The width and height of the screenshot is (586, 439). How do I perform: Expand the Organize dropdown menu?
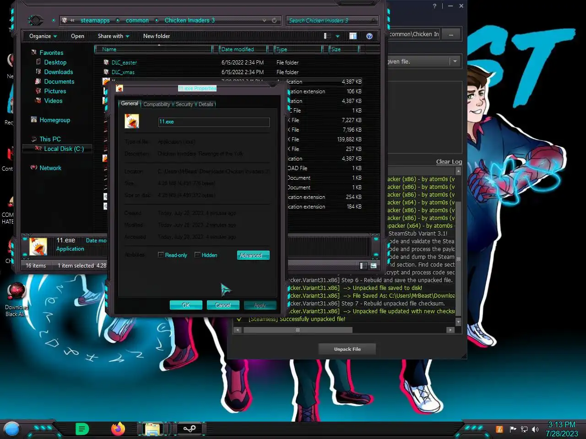pyautogui.click(x=43, y=36)
